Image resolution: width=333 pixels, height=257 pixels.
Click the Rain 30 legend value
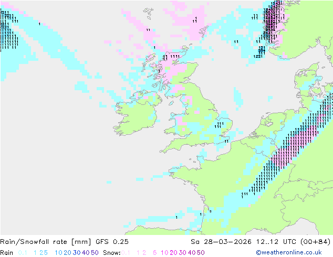pyautogui.click(x=77, y=253)
